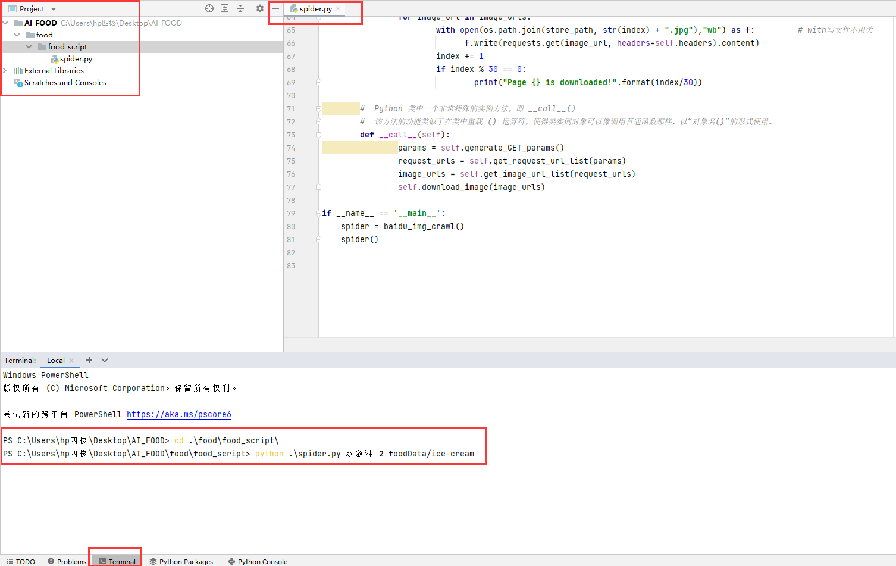Open the Python Console tool window
This screenshot has height=566, width=896.
pyautogui.click(x=258, y=561)
